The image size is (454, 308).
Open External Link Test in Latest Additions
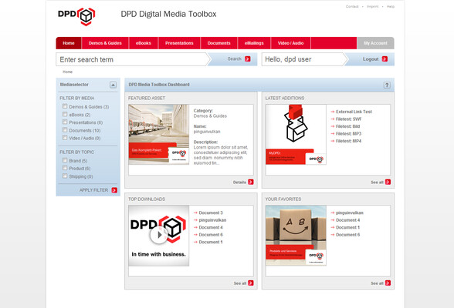point(354,112)
